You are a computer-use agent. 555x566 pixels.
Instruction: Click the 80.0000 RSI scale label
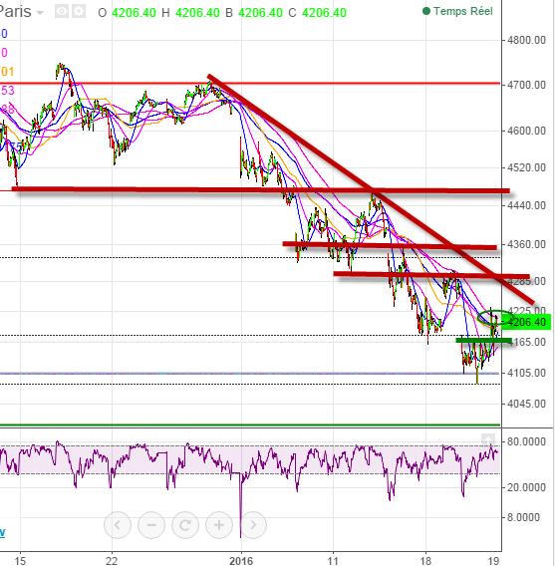pyautogui.click(x=526, y=441)
